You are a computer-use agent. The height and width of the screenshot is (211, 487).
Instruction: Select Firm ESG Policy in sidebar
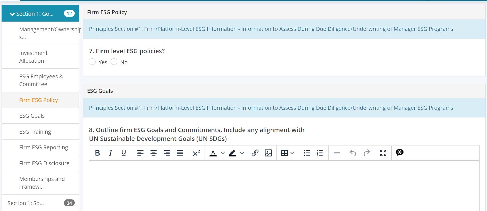40,100
